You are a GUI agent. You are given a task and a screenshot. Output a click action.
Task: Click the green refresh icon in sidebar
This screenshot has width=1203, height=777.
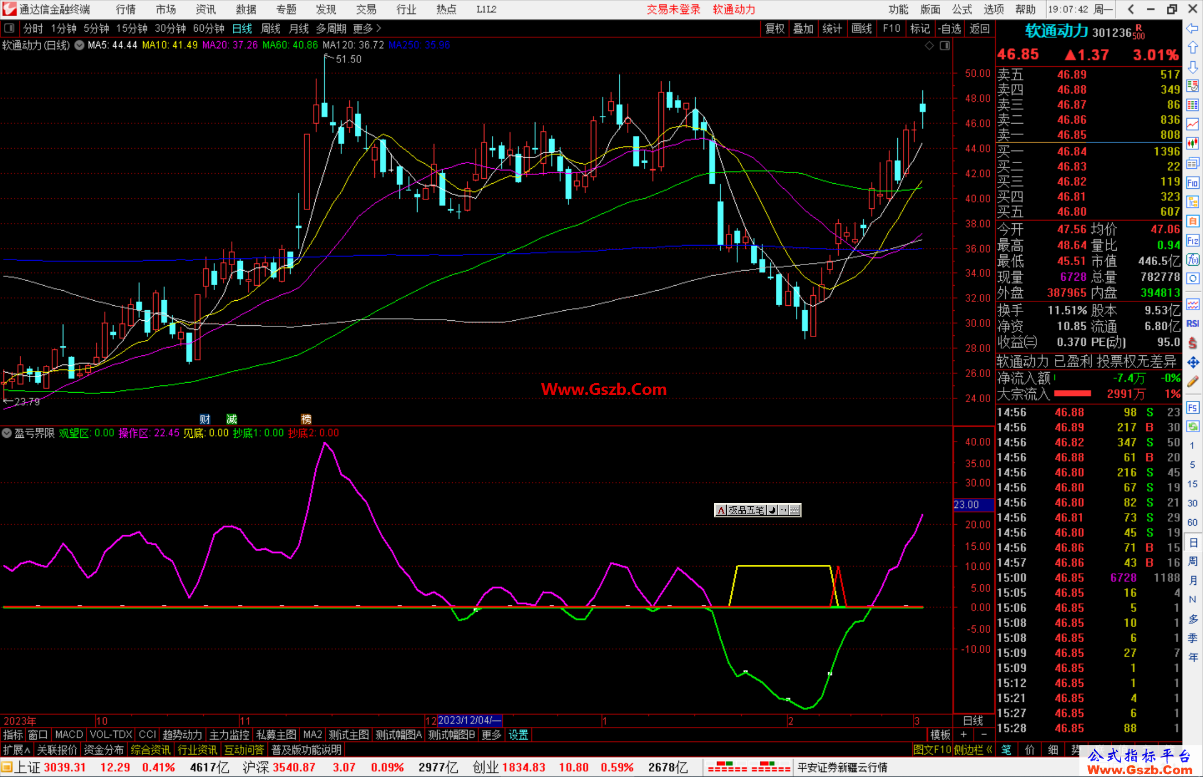[1192, 427]
